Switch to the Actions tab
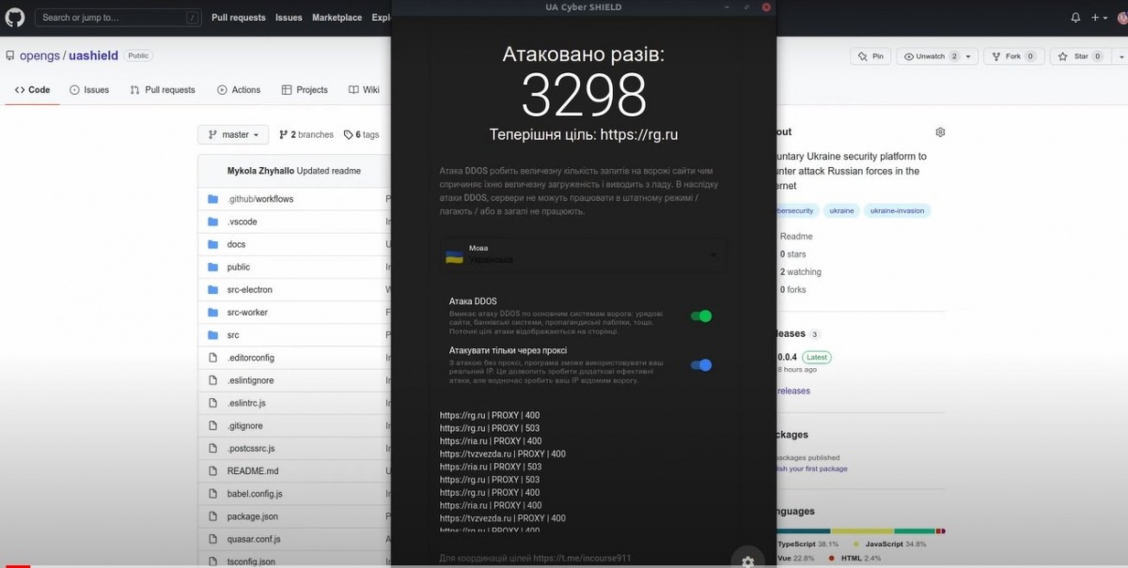Viewport: 1128px width, 568px height. (238, 90)
